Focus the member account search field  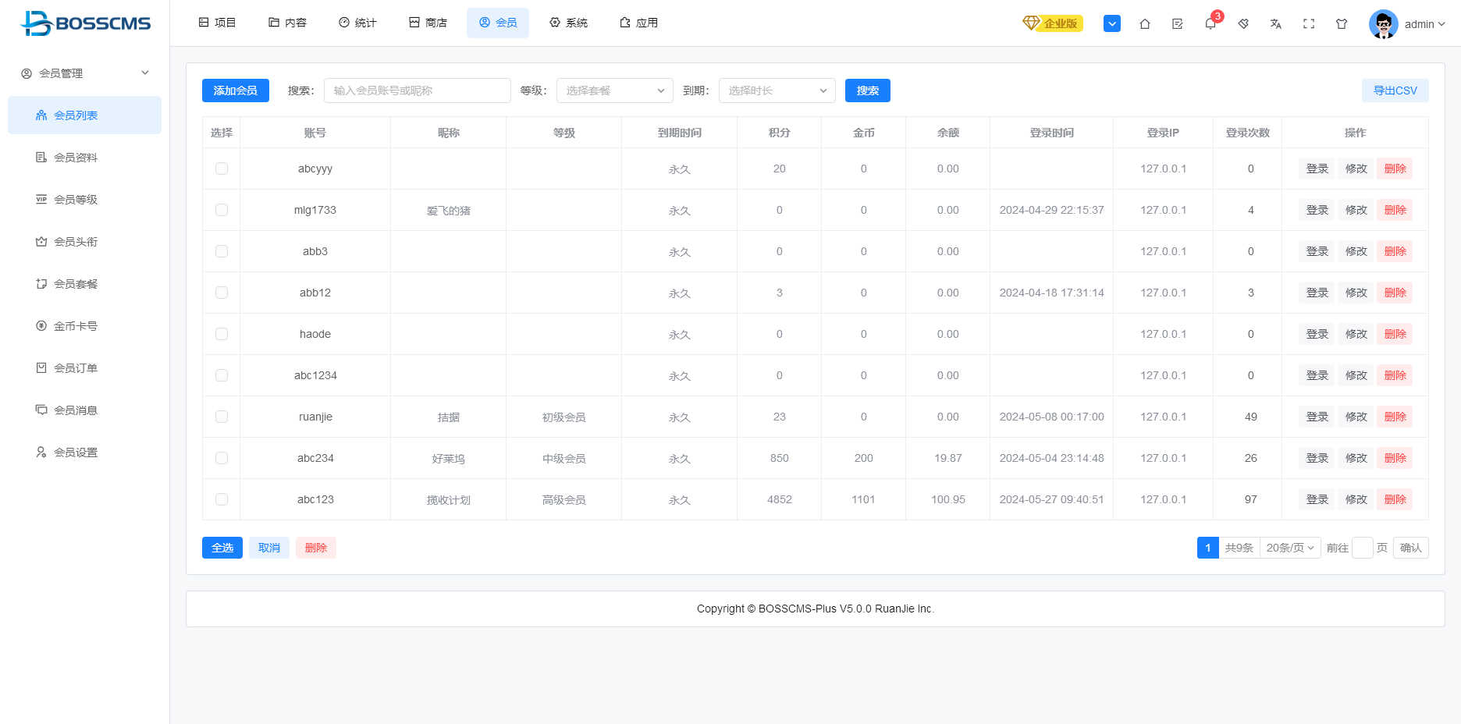click(x=418, y=90)
